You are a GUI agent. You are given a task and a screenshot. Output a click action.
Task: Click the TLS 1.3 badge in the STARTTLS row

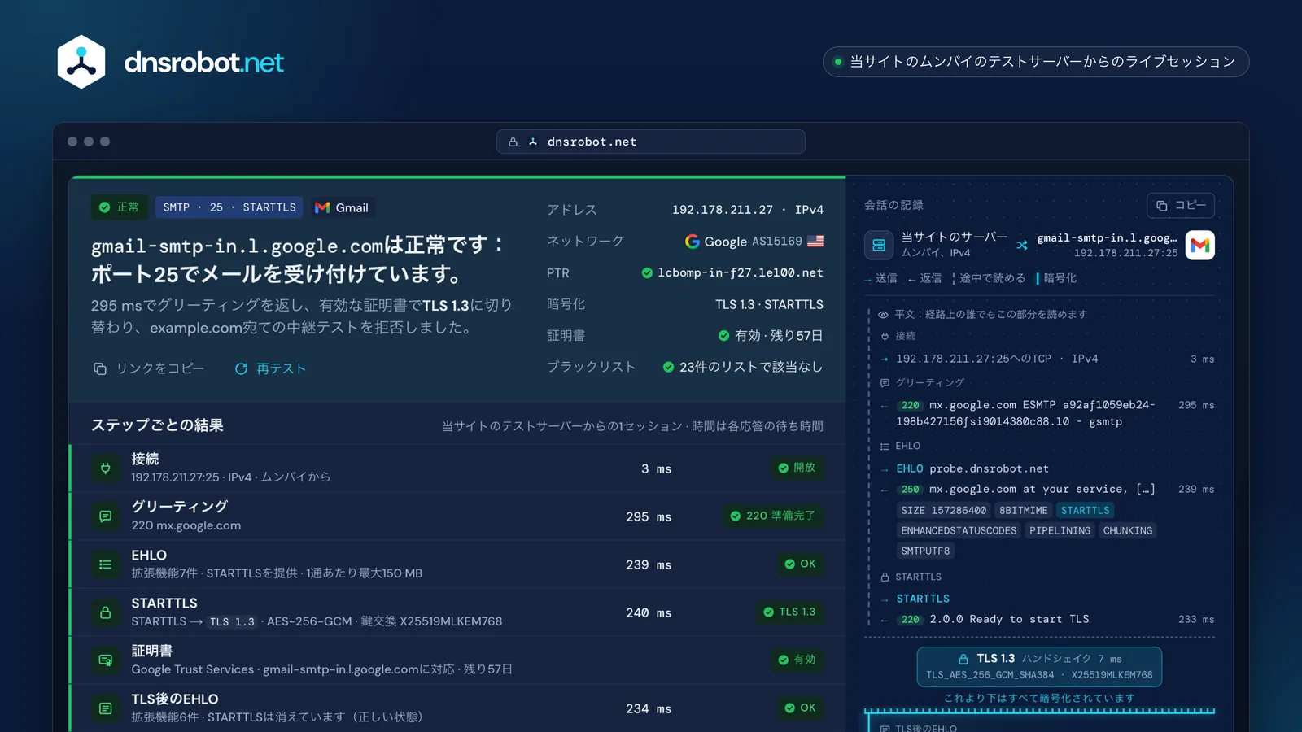click(789, 612)
